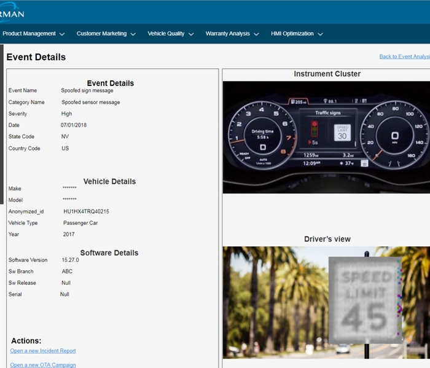Open a new OTA Campaign

[43, 365]
